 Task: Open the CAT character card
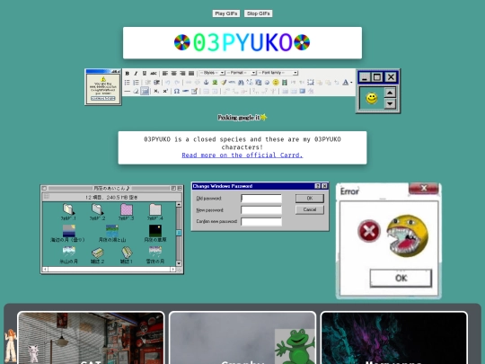click(91, 338)
